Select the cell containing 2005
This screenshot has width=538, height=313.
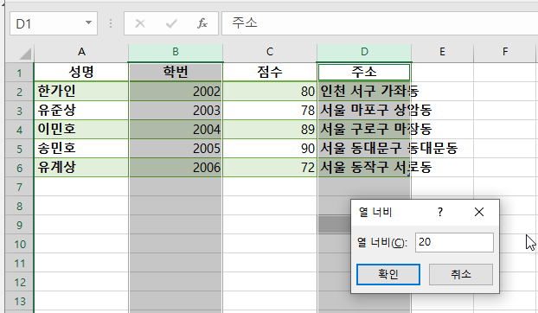tap(176, 149)
